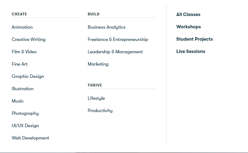Open Photography classes
The height and width of the screenshot is (153, 248).
[25, 113]
